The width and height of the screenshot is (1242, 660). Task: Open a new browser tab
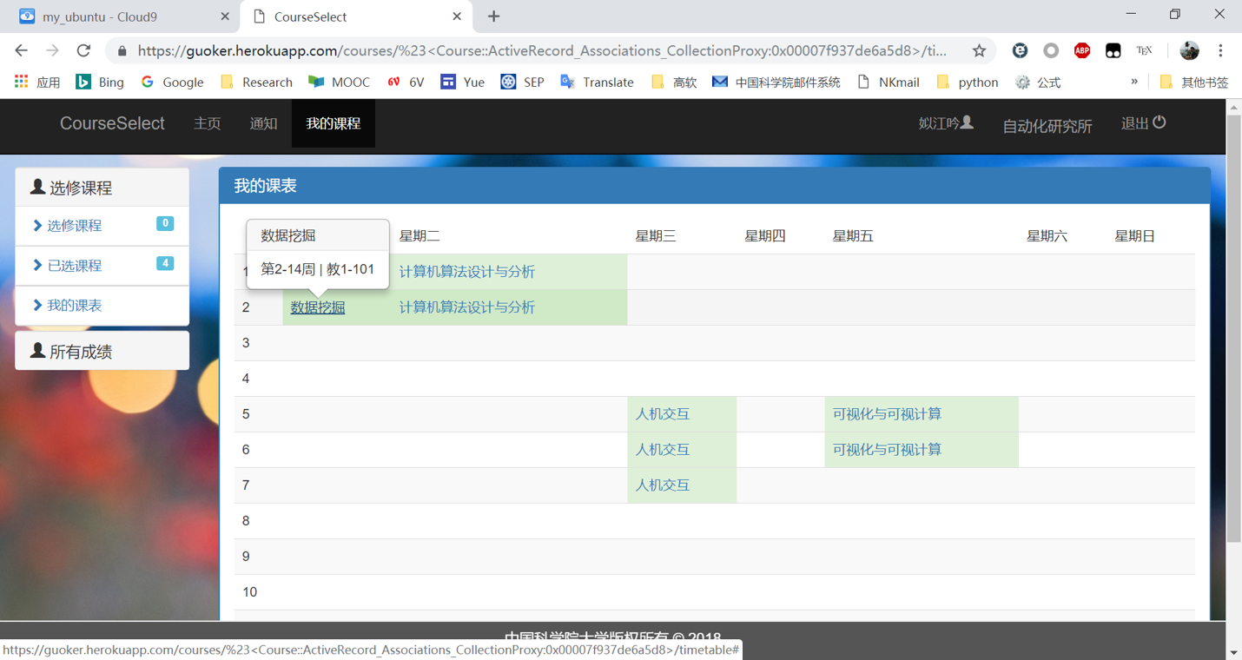tap(493, 16)
